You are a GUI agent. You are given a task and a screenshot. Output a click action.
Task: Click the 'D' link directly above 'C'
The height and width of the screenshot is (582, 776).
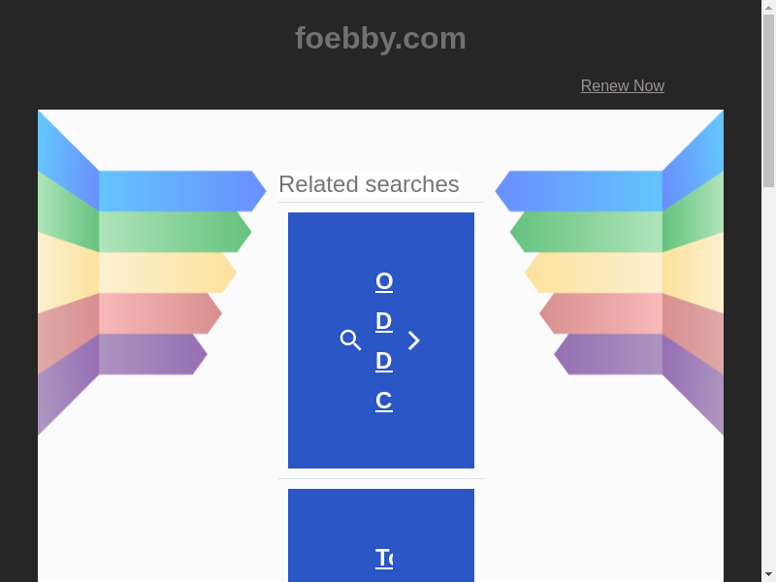click(384, 361)
